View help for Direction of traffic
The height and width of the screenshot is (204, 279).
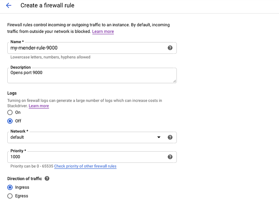pos(47,178)
